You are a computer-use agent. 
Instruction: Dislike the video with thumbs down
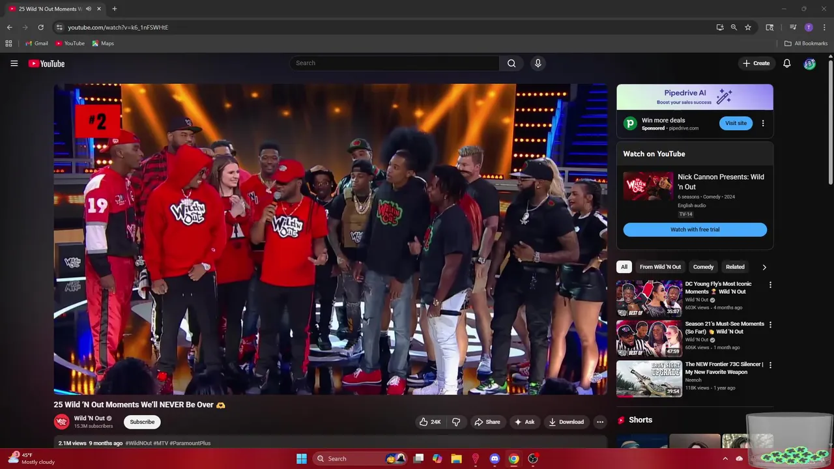point(456,422)
